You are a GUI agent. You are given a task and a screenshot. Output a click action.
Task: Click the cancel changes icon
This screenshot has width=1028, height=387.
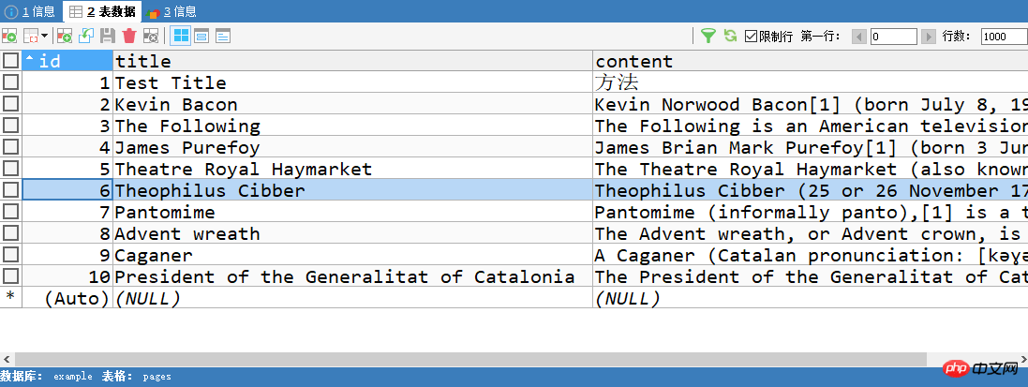pos(151,36)
